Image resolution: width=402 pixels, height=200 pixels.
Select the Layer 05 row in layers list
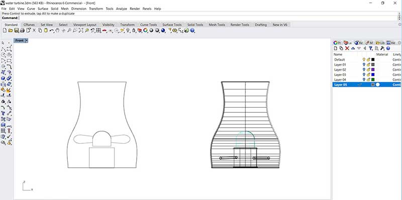tap(367, 85)
